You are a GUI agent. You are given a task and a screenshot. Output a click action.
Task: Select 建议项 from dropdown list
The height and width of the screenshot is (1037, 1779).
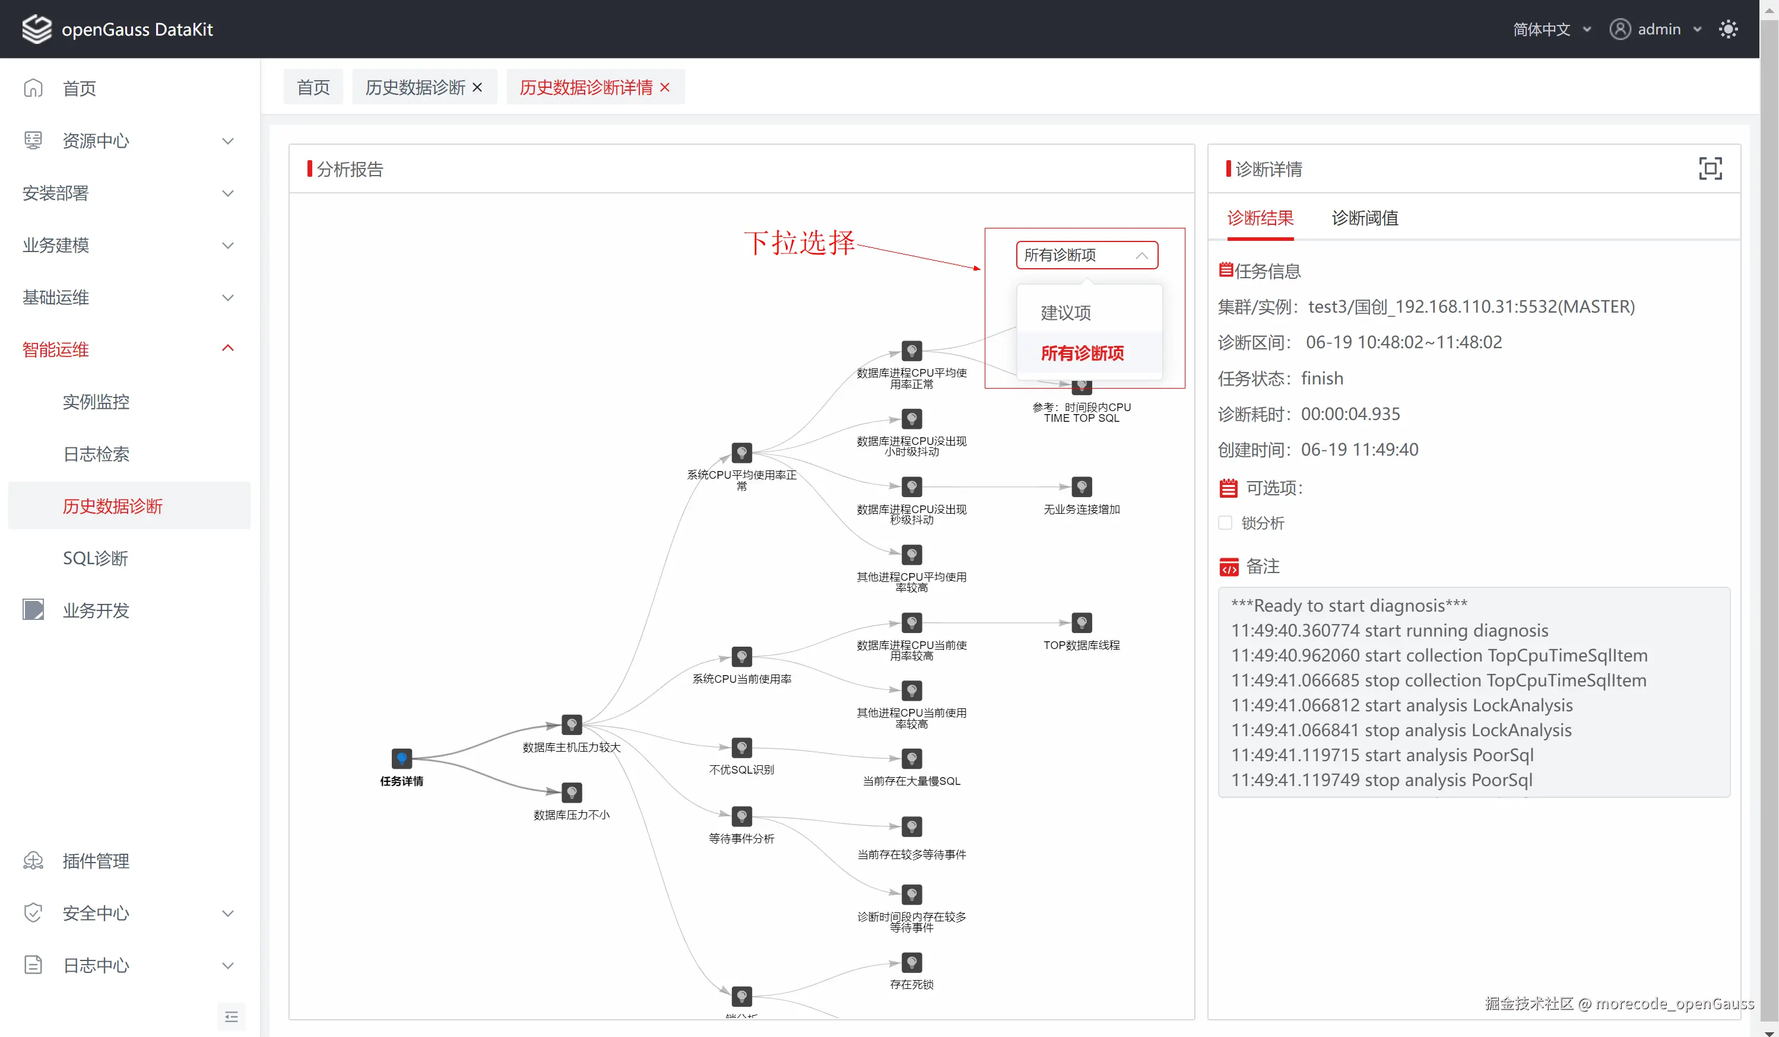pos(1066,313)
